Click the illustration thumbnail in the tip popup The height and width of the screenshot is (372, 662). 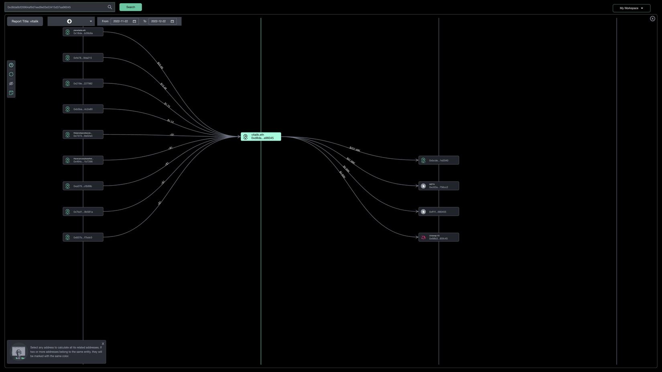(x=18, y=352)
